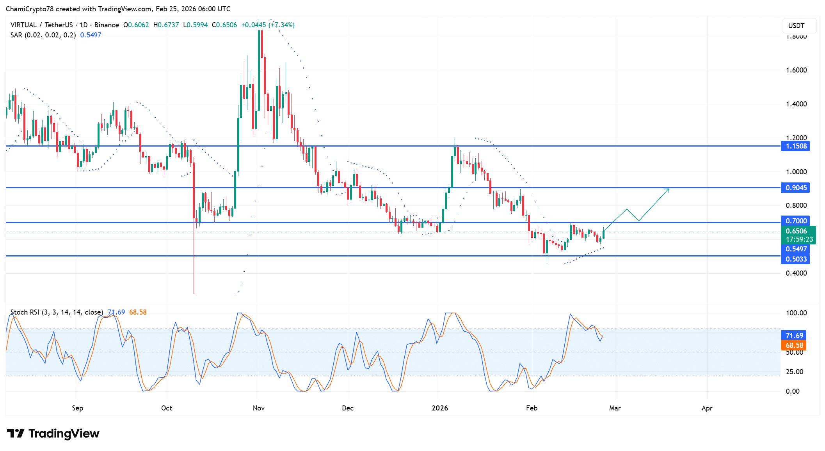Select the current price label 0.6506
Image resolution: width=825 pixels, height=451 pixels.
pos(796,231)
